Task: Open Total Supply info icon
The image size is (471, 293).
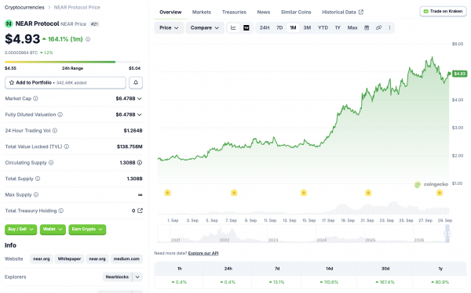Action: (38, 179)
